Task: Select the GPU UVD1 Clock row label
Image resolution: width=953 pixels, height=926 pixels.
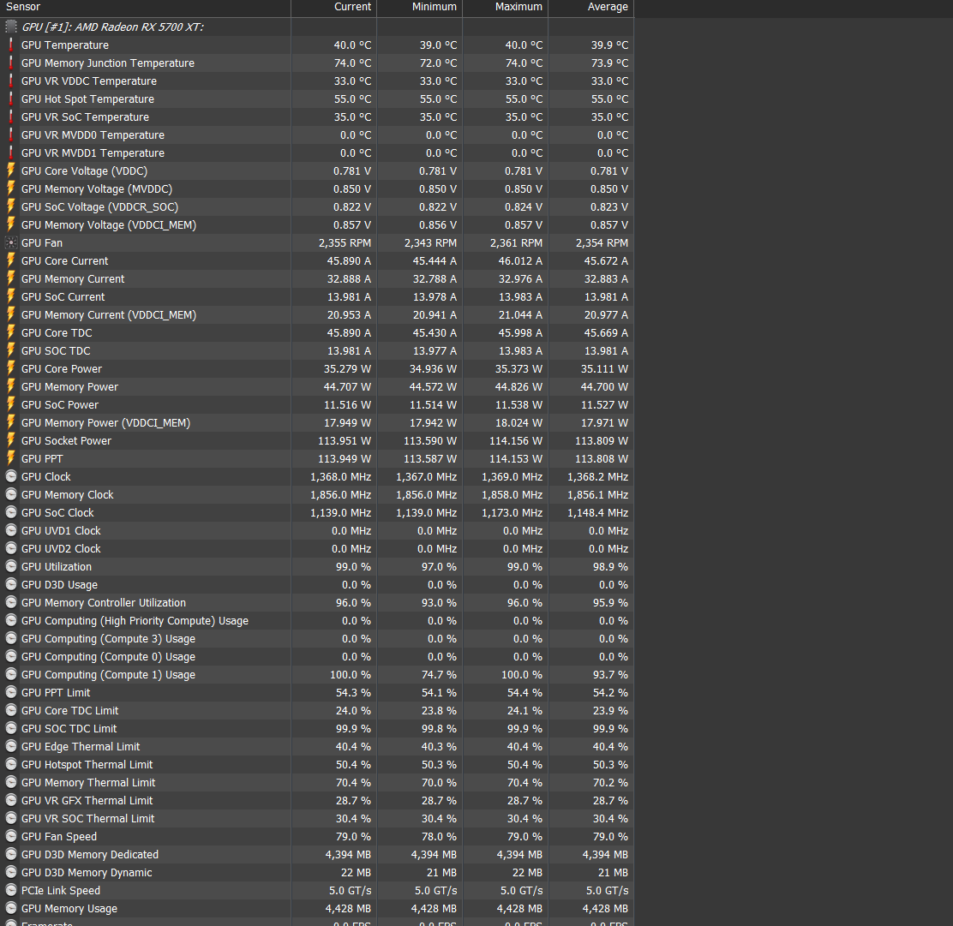Action: pyautogui.click(x=61, y=530)
